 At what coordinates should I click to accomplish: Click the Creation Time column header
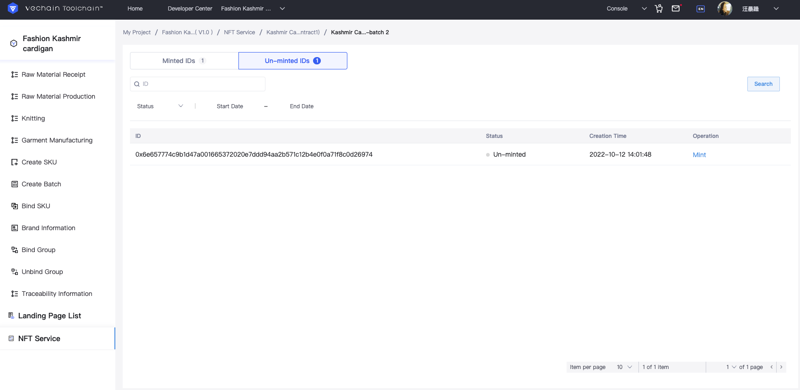click(608, 136)
